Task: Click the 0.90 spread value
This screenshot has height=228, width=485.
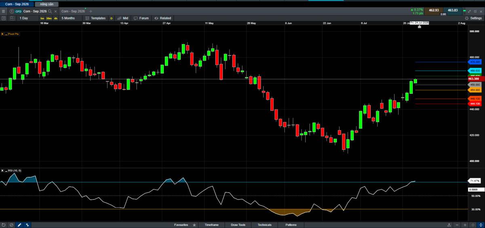Action: click(x=443, y=14)
